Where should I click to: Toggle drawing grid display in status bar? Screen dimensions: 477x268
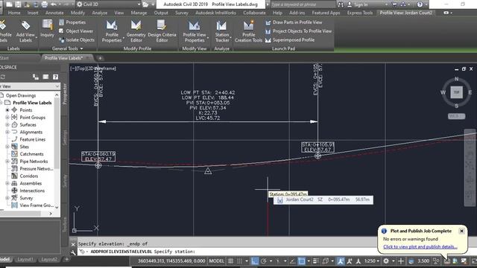click(230, 261)
